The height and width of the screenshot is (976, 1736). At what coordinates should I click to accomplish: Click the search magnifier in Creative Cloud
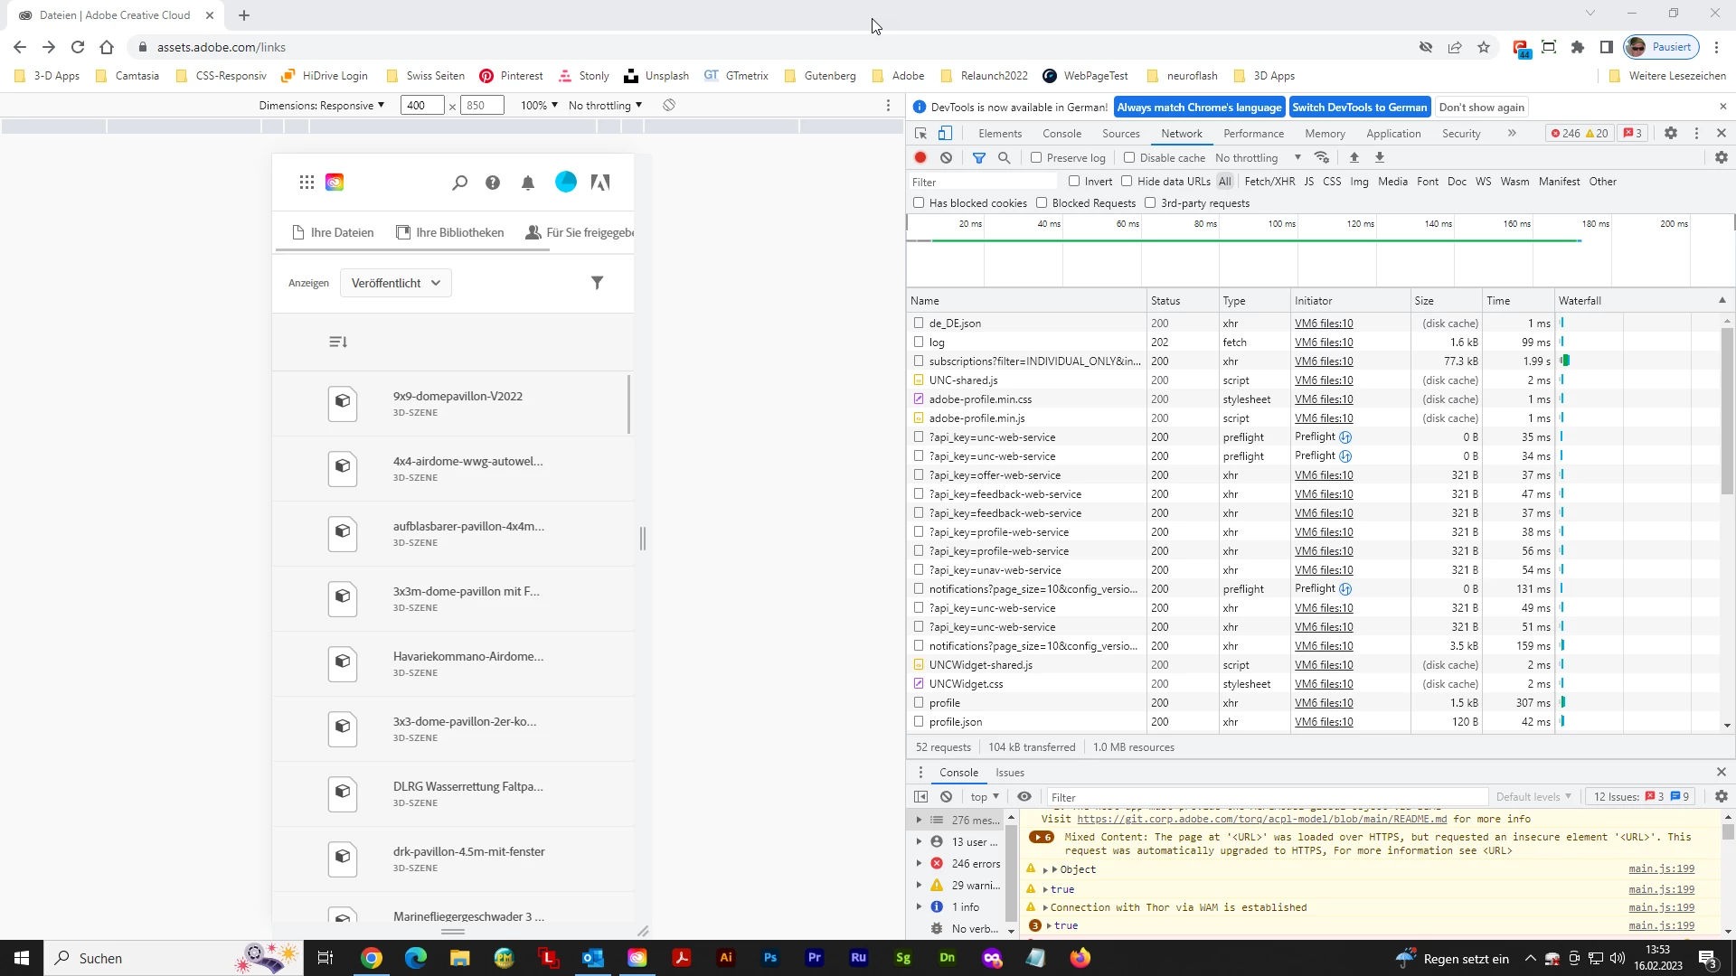(459, 183)
